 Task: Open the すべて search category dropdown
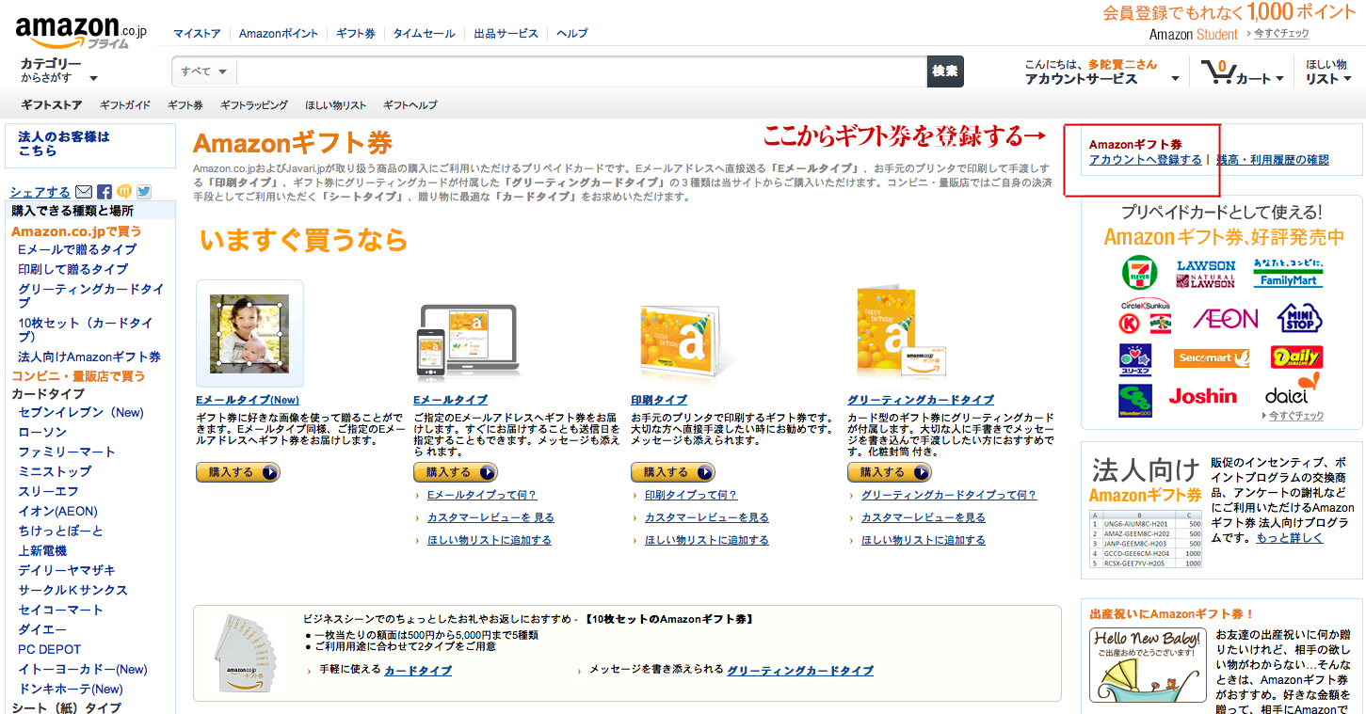pyautogui.click(x=204, y=71)
